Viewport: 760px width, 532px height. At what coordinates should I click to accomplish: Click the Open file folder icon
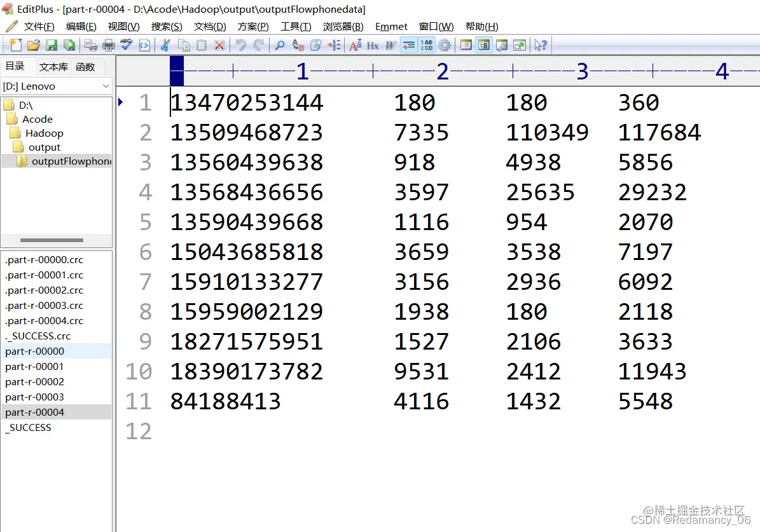click(34, 46)
